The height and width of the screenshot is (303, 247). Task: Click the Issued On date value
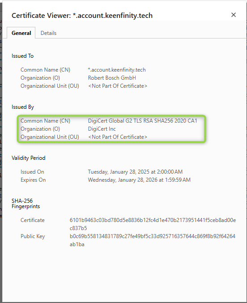pyautogui.click(x=135, y=172)
